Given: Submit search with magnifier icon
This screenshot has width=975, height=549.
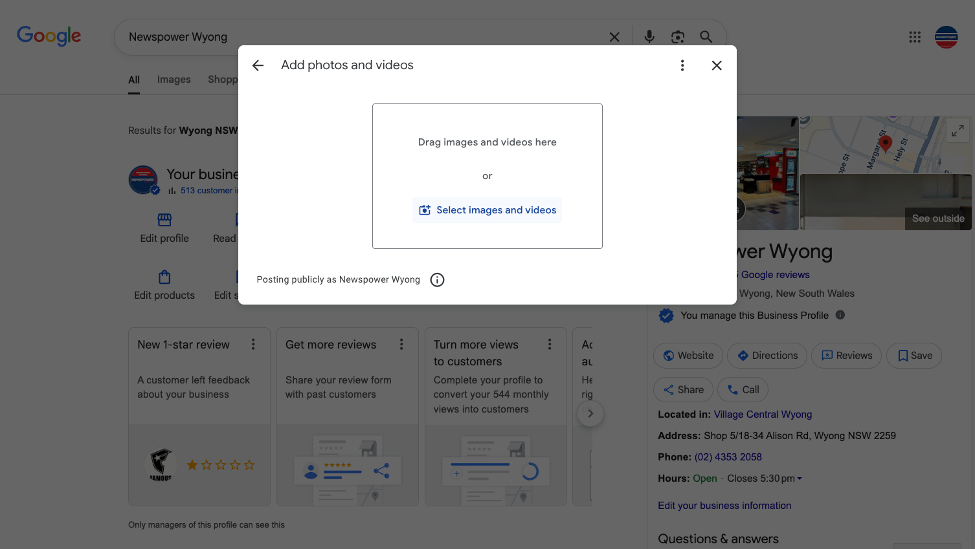Looking at the screenshot, I should pos(706,37).
